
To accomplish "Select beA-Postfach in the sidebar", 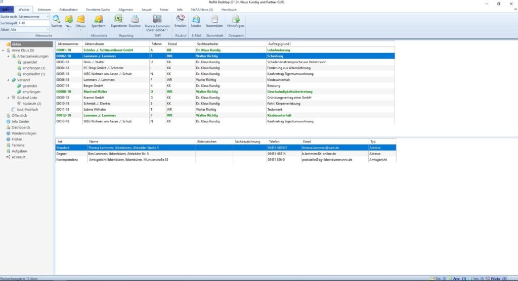I will (x=27, y=109).
